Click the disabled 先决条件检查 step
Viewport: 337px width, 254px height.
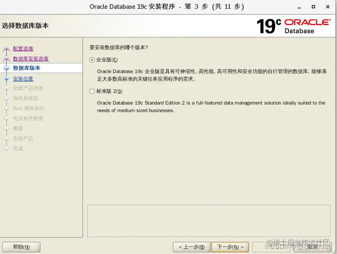pos(28,118)
